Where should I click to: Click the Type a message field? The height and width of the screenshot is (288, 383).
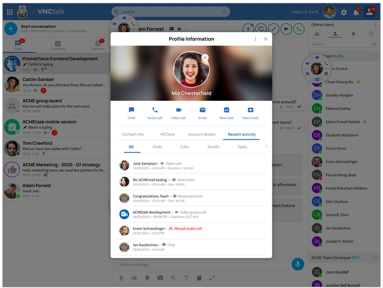click(203, 264)
